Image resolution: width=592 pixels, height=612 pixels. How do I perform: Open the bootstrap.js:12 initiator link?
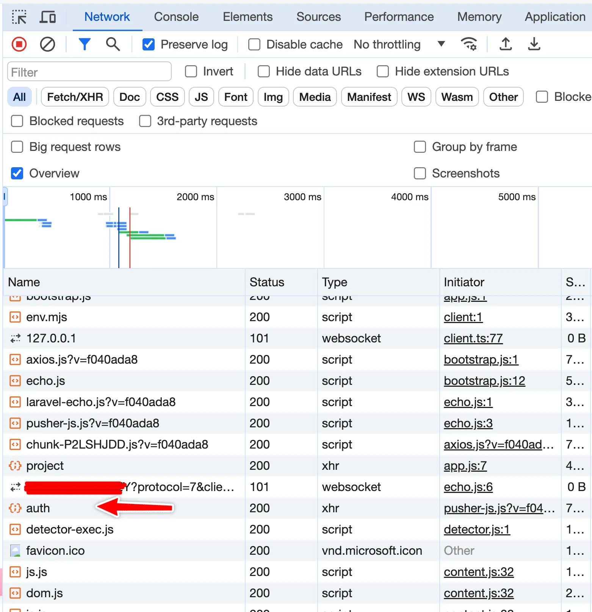tap(484, 381)
